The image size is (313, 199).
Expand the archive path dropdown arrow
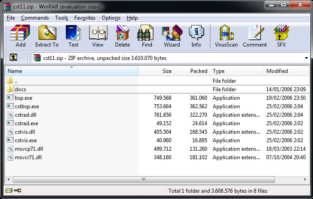(306, 58)
